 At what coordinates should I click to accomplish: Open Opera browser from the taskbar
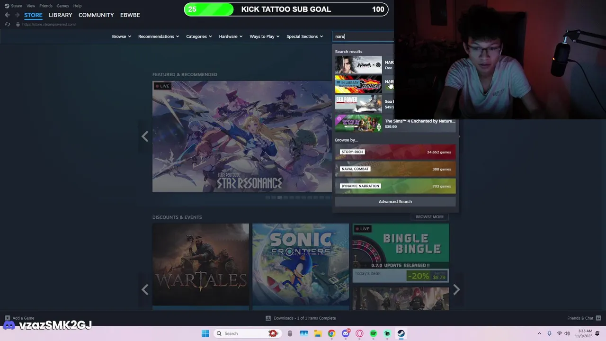point(359,333)
